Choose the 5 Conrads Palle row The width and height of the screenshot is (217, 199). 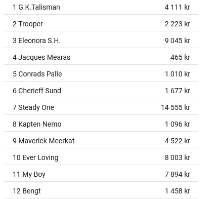pos(101,74)
